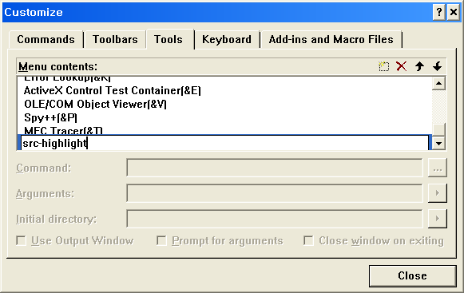Enable the Prompt for arguments checkbox
This screenshot has height=293, width=464.
(x=161, y=240)
